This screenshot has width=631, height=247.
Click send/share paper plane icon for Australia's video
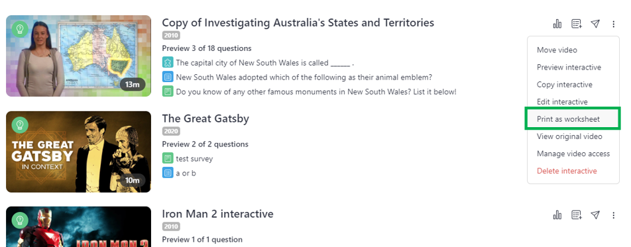tap(596, 24)
